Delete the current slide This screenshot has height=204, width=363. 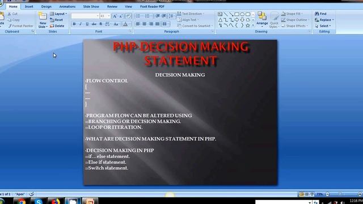(57, 26)
